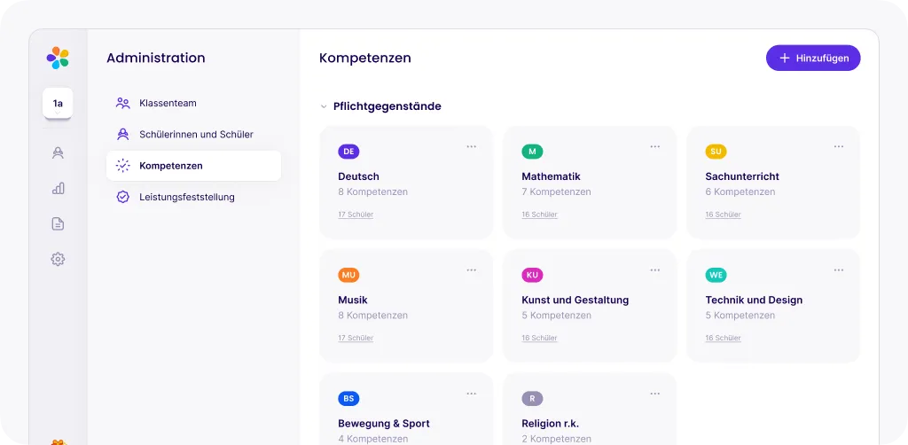Open 16 Schüler link on Kunst und Gestaltung
This screenshot has width=908, height=445.
539,338
